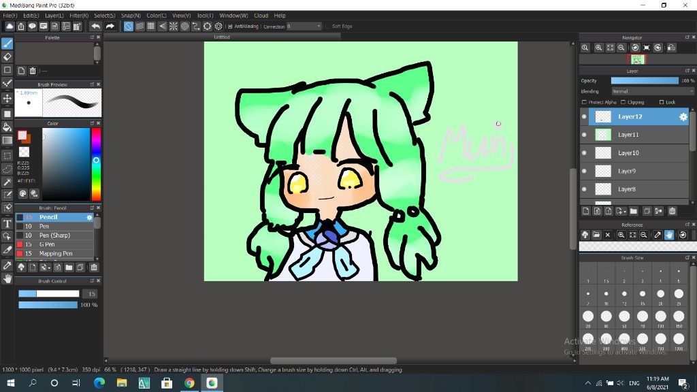
Task: Open Google Chrome from taskbar
Action: [189, 382]
